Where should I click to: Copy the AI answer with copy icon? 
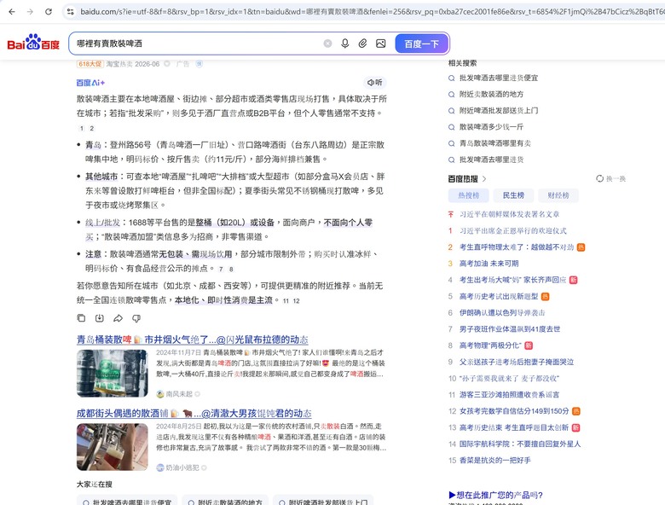point(82,318)
